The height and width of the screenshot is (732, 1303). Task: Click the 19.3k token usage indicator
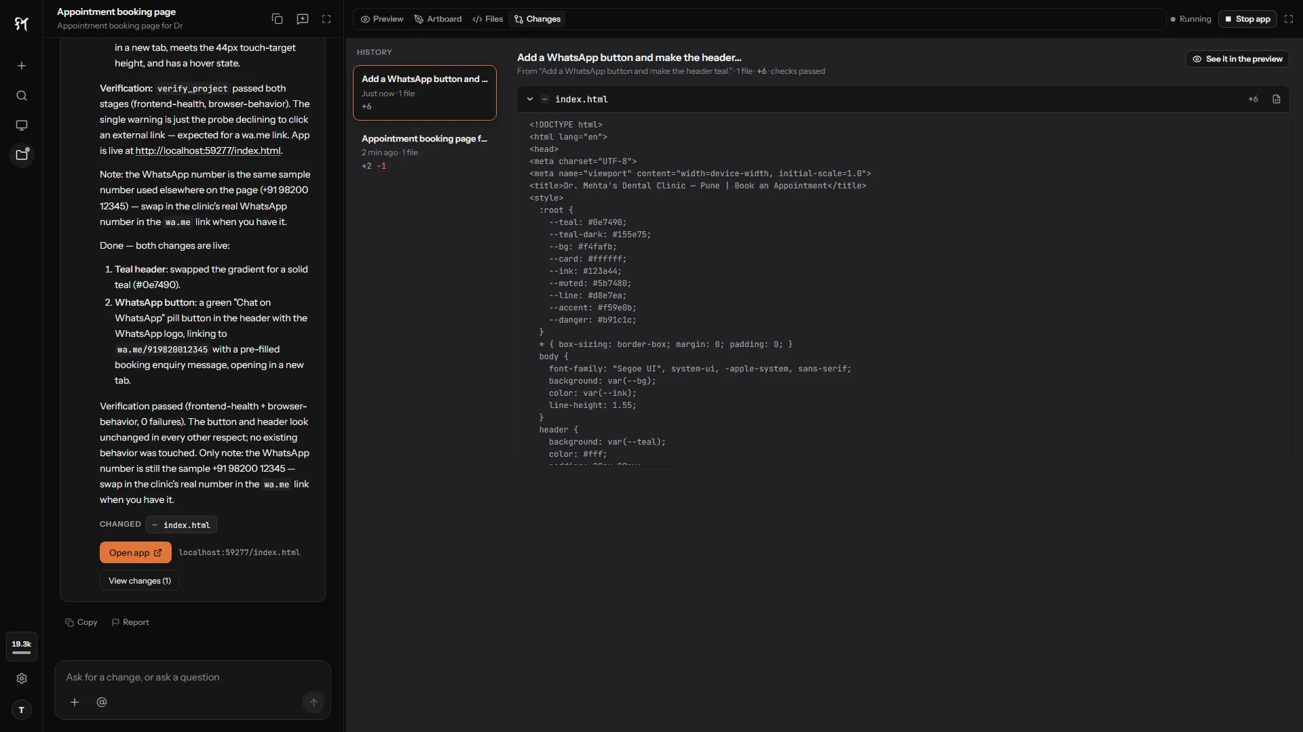point(22,647)
